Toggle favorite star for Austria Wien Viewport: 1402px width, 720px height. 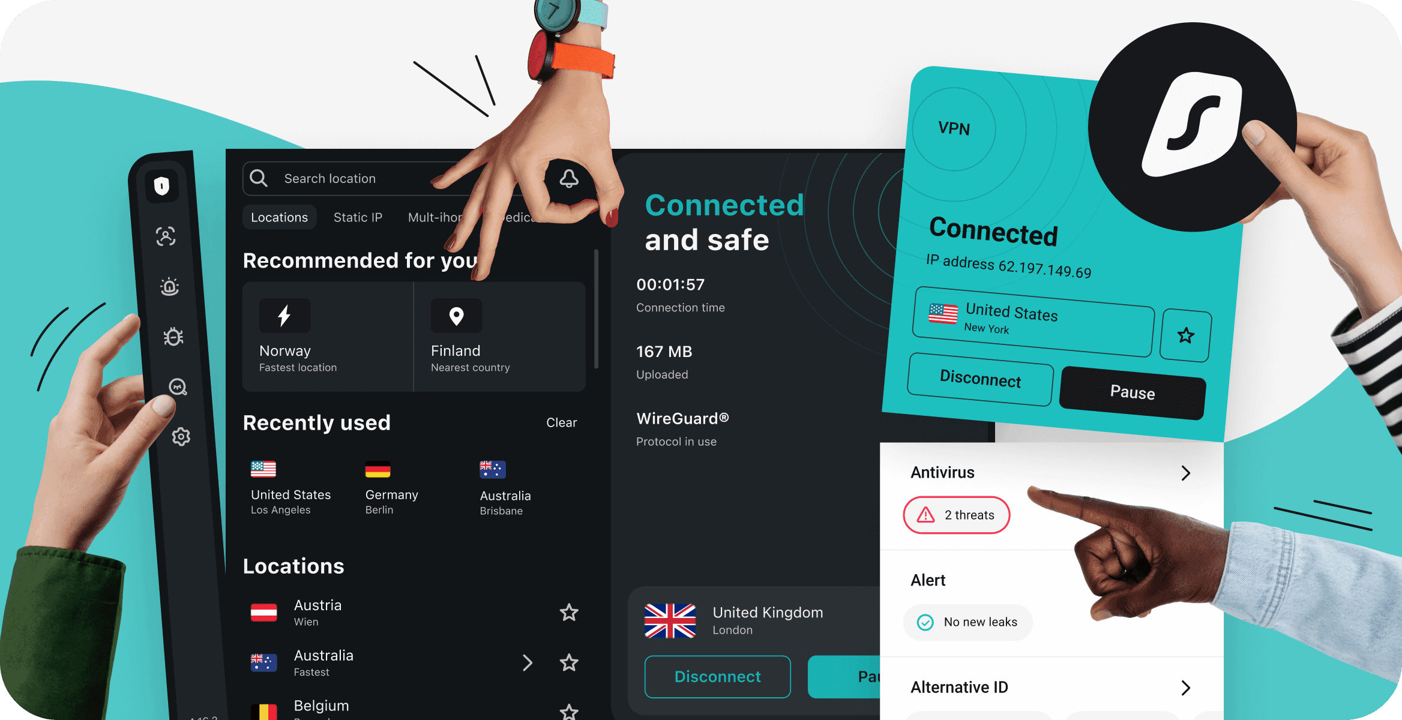coord(570,610)
